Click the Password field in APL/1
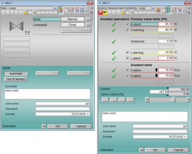The height and width of the screenshot is (154, 192). (x=160, y=131)
